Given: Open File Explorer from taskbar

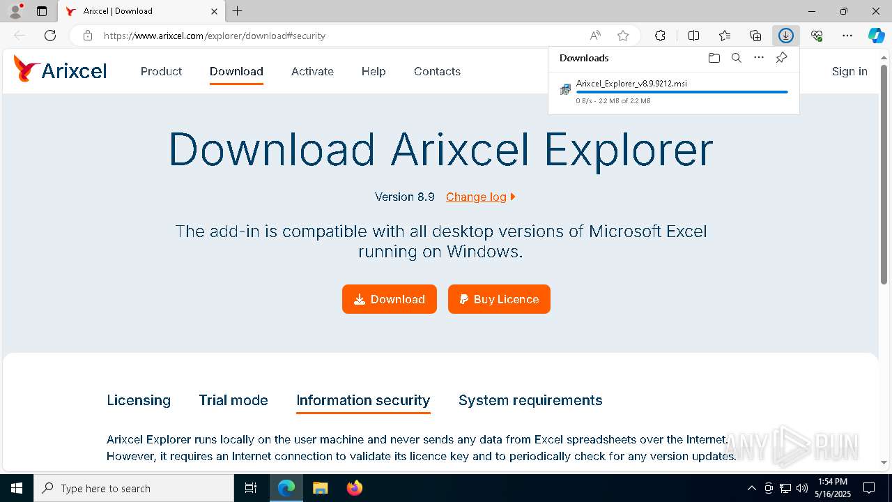Looking at the screenshot, I should tap(321, 488).
